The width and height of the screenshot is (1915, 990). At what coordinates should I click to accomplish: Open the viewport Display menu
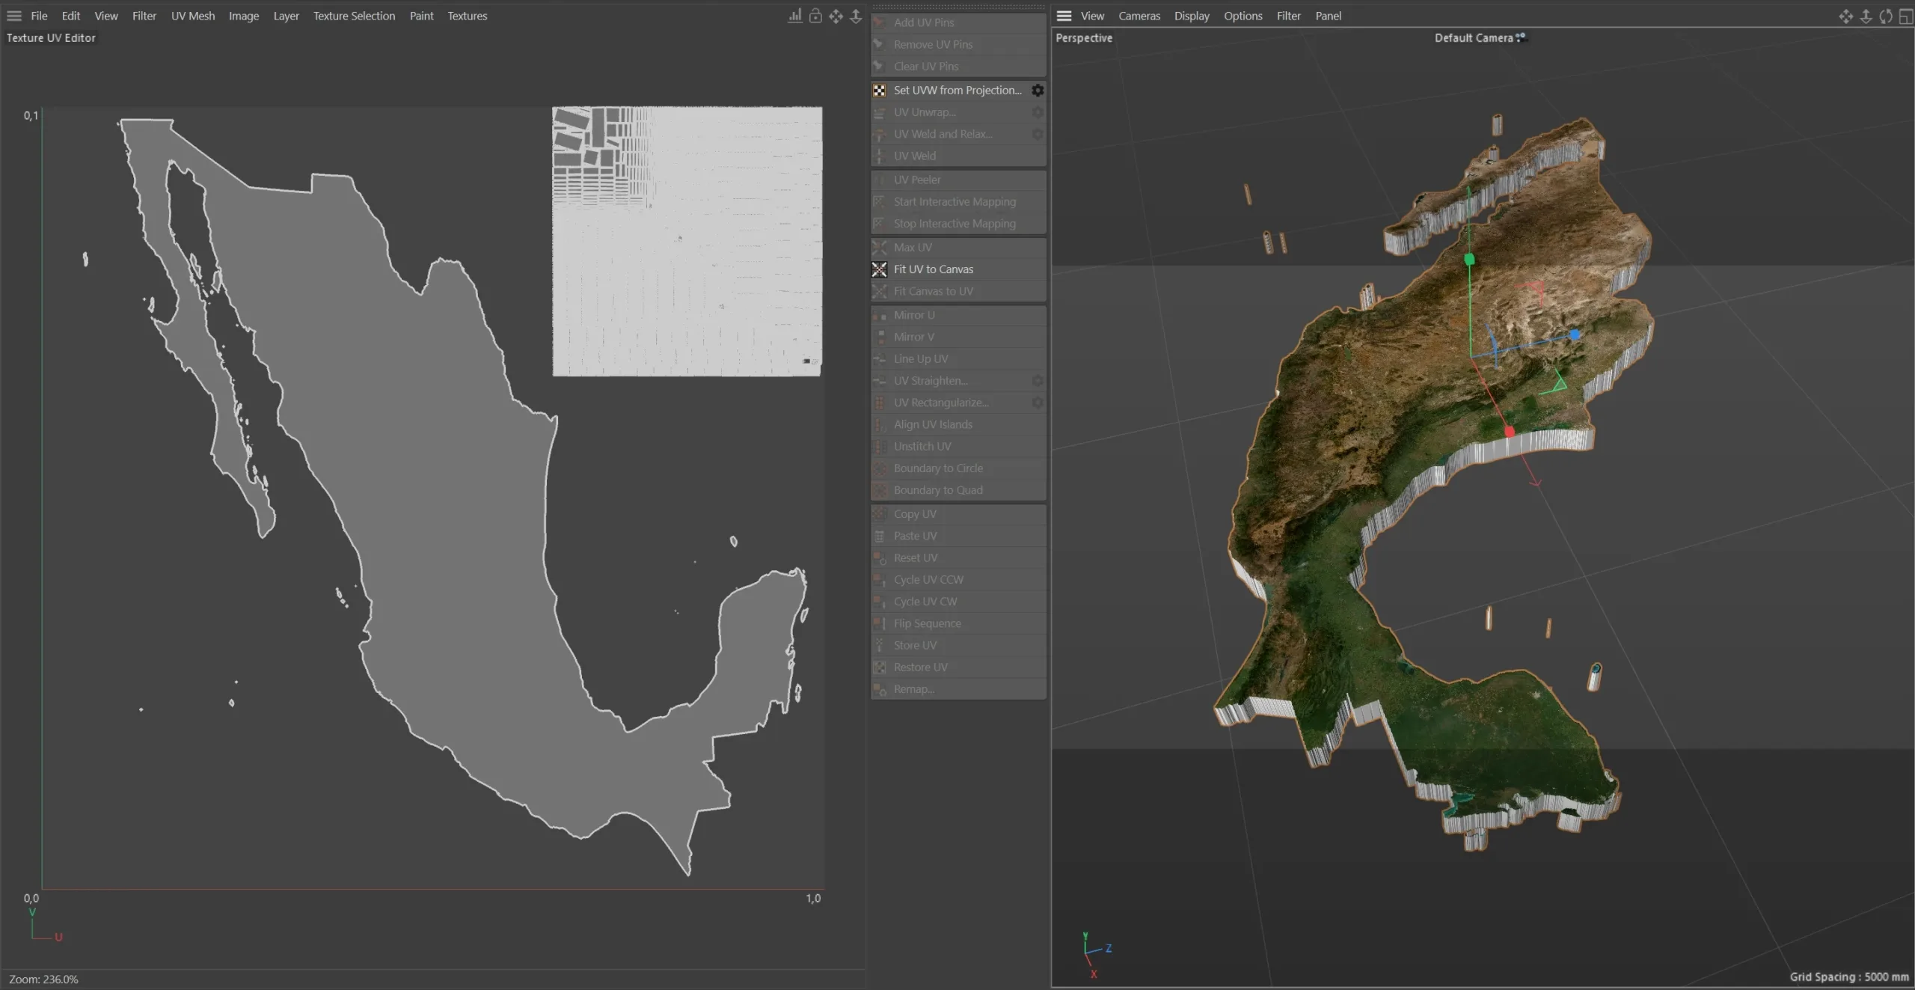coord(1191,16)
